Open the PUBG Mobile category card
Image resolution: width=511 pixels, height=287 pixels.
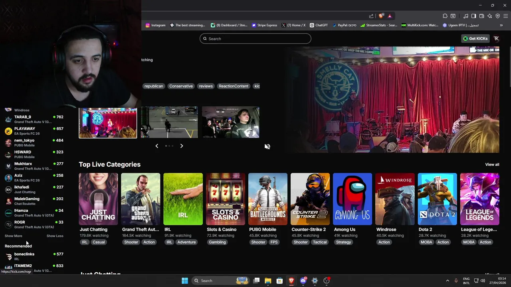pyautogui.click(x=268, y=199)
